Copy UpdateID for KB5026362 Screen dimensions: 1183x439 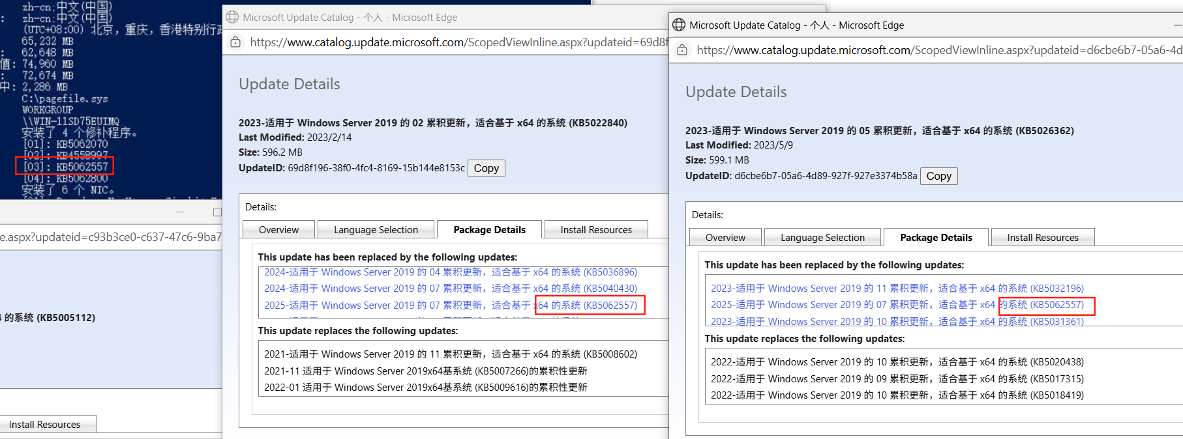pyautogui.click(x=939, y=176)
